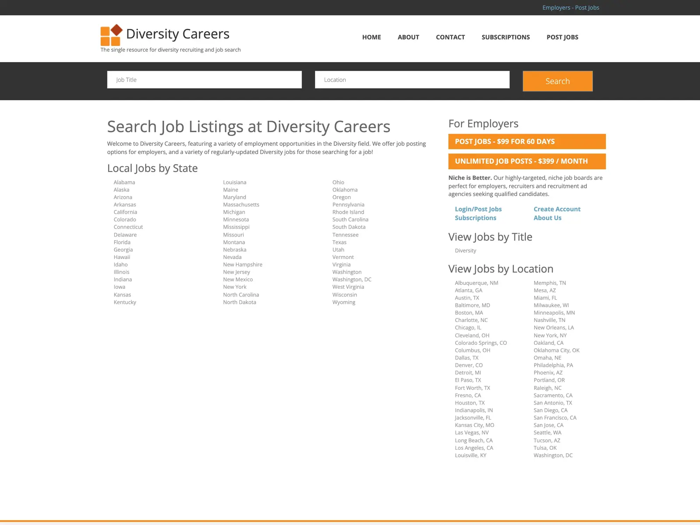This screenshot has width=700, height=525.
Task: Open the CONTACT menu item
Action: [x=450, y=37]
